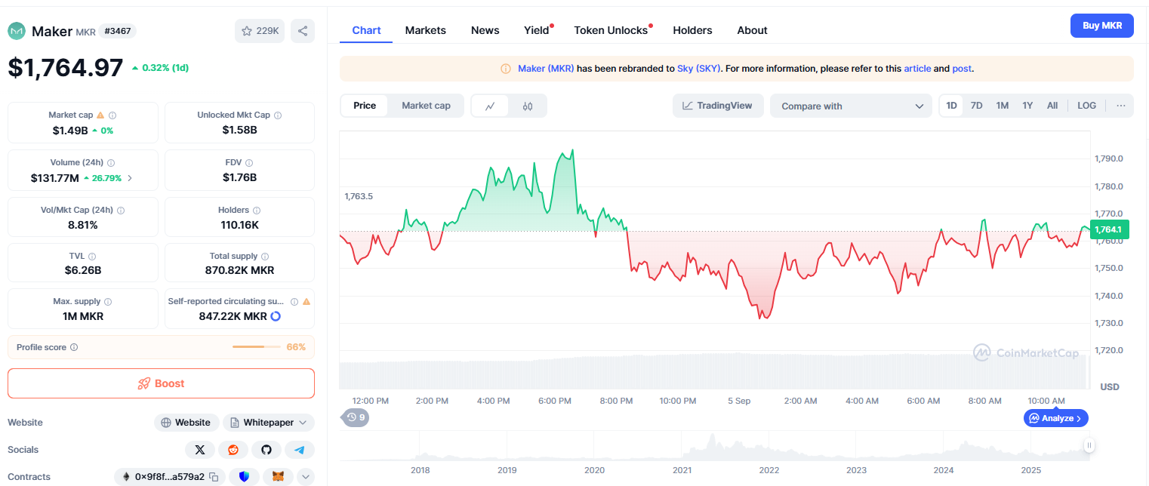
Task: Switch chart to Market cap view
Action: click(426, 106)
